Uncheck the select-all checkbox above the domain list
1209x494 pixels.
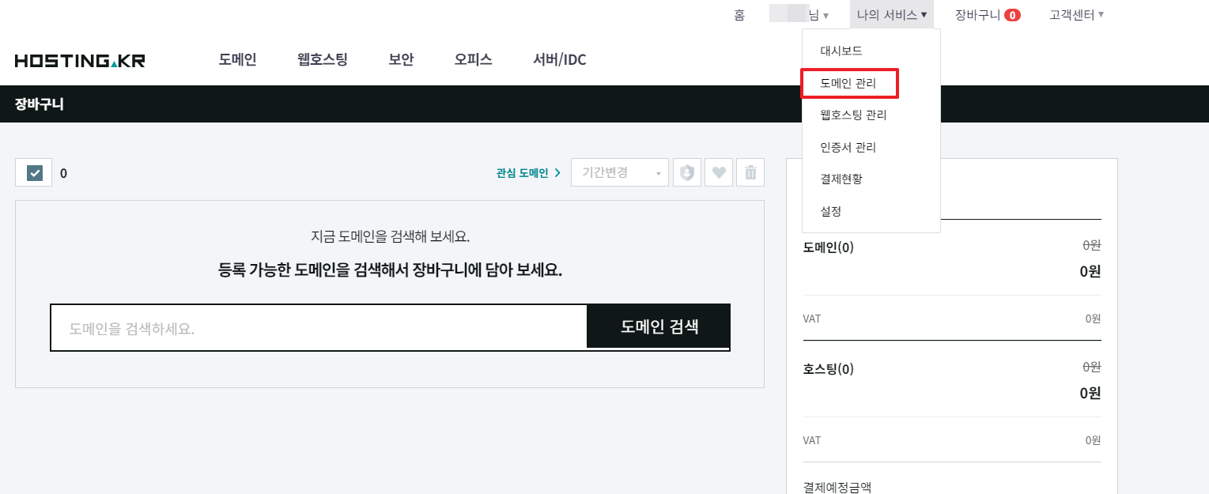coord(32,172)
